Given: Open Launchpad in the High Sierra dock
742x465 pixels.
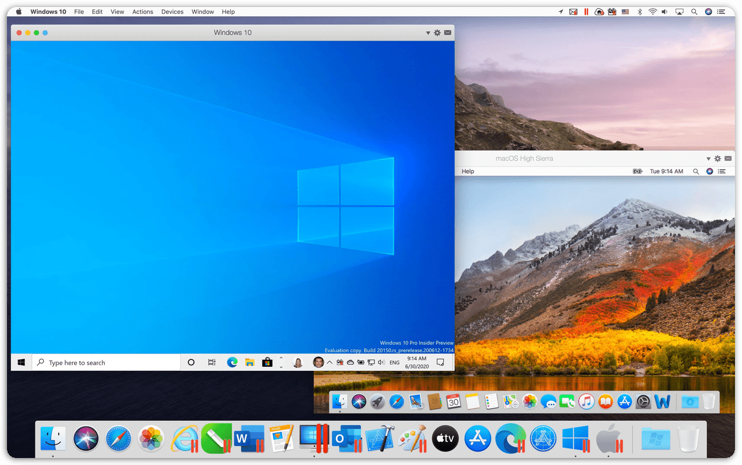Looking at the screenshot, I should pos(377,401).
